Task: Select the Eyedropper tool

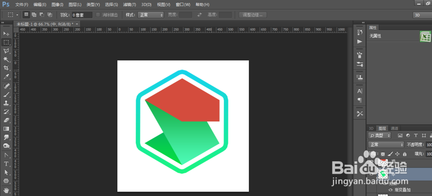Action: coord(6,76)
